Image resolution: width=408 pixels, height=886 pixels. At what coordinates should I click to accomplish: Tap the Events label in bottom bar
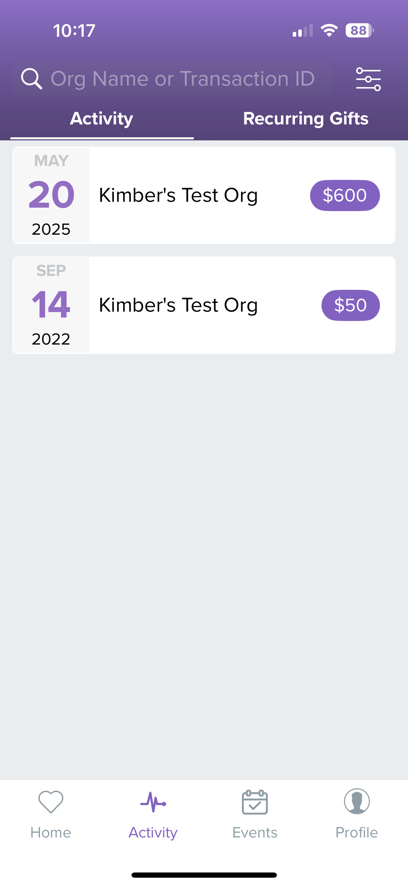pyautogui.click(x=255, y=833)
